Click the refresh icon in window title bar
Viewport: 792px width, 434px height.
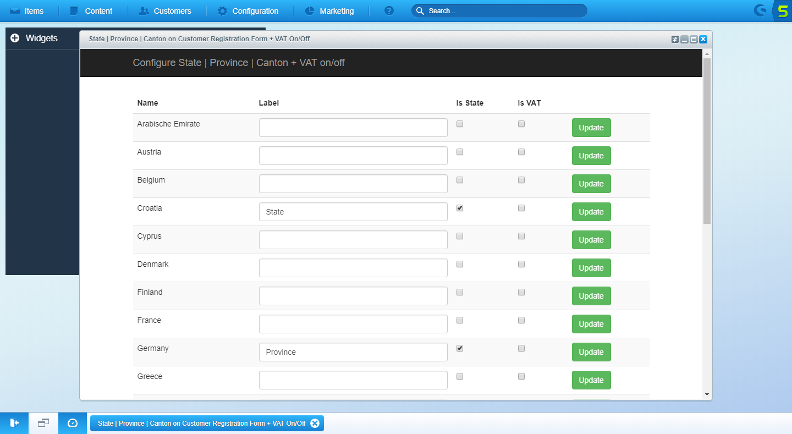point(675,39)
